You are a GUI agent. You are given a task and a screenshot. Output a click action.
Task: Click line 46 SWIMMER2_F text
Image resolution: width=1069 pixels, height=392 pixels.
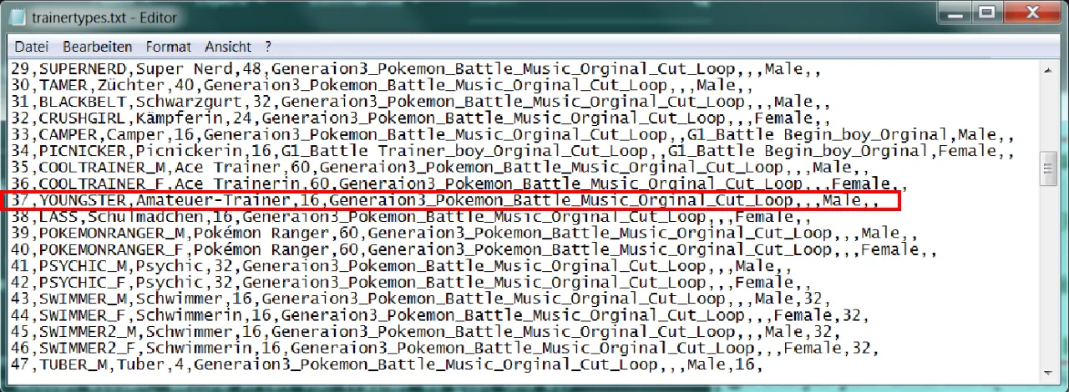tap(447, 349)
